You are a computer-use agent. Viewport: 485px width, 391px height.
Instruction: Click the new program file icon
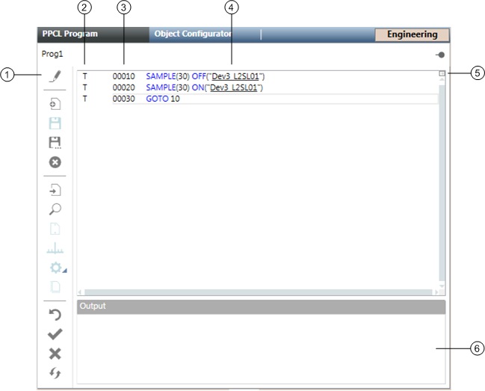coord(55,105)
